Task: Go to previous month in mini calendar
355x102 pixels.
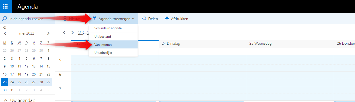Action: [x=5, y=33]
